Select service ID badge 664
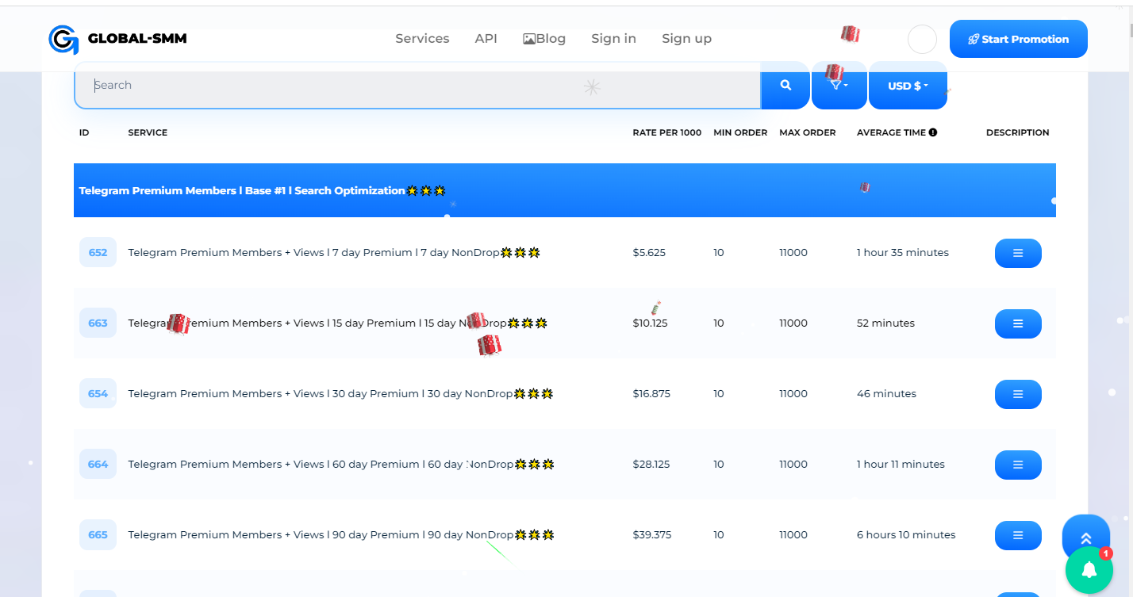This screenshot has height=597, width=1133. coord(98,465)
